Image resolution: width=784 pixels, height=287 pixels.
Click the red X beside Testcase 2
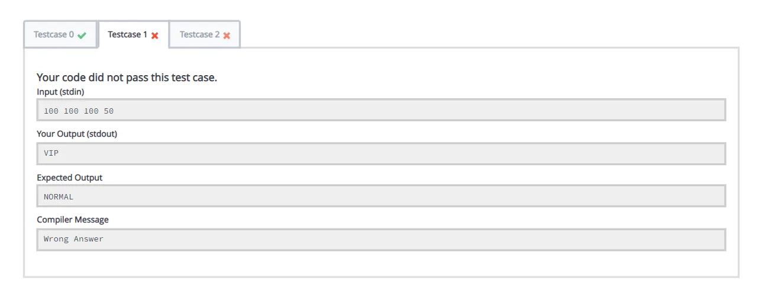click(227, 36)
